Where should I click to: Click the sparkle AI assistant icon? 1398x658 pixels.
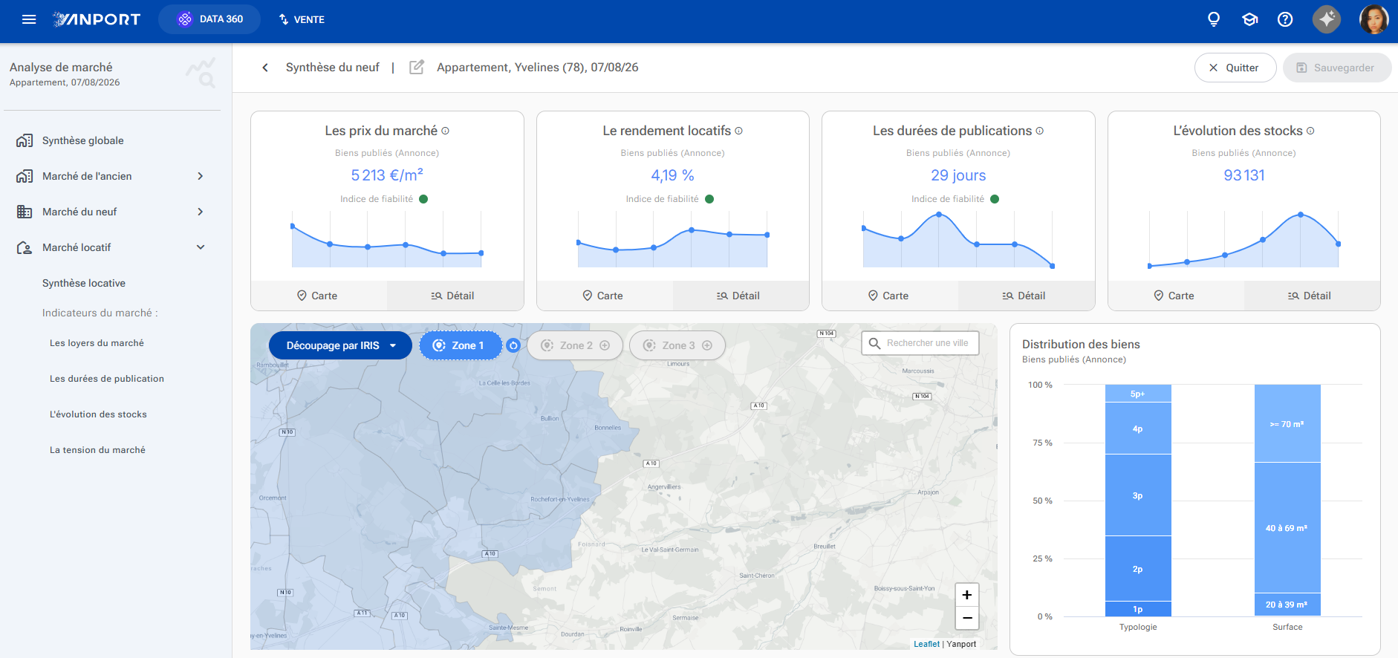[1327, 19]
